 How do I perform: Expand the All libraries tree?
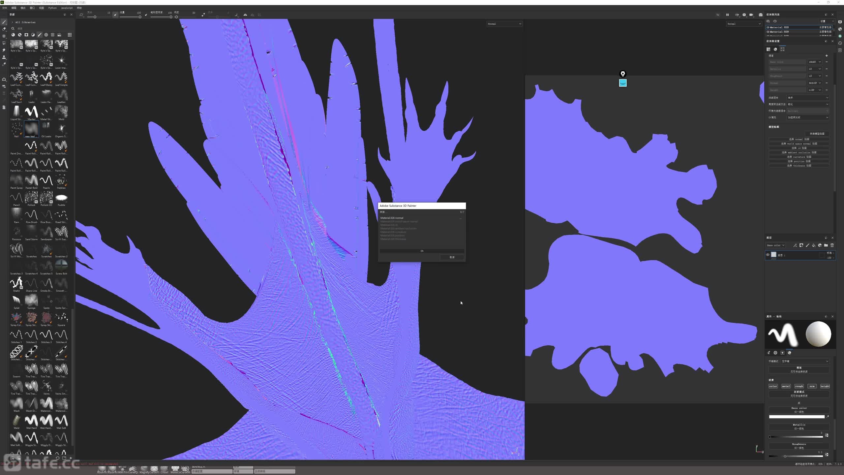[x=12, y=22]
